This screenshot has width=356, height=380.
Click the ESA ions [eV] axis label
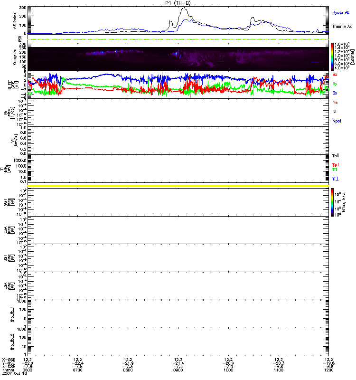pyautogui.click(x=9, y=230)
